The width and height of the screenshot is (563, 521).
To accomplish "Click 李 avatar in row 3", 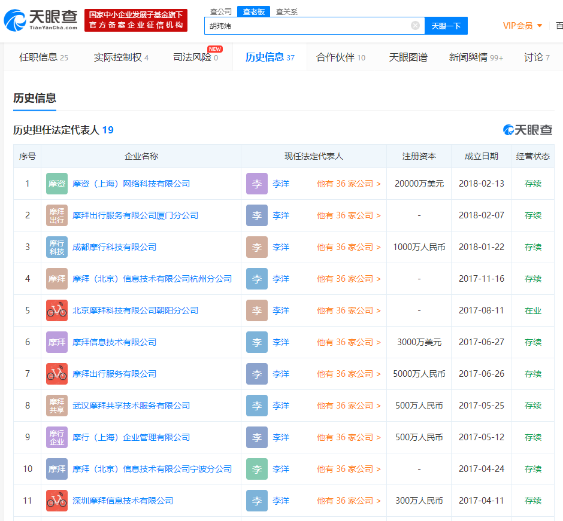I will tap(257, 247).
